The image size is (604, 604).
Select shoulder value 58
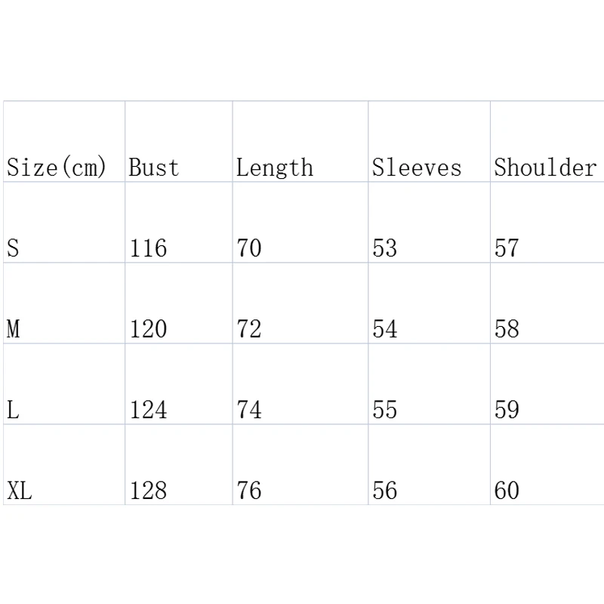[507, 328]
